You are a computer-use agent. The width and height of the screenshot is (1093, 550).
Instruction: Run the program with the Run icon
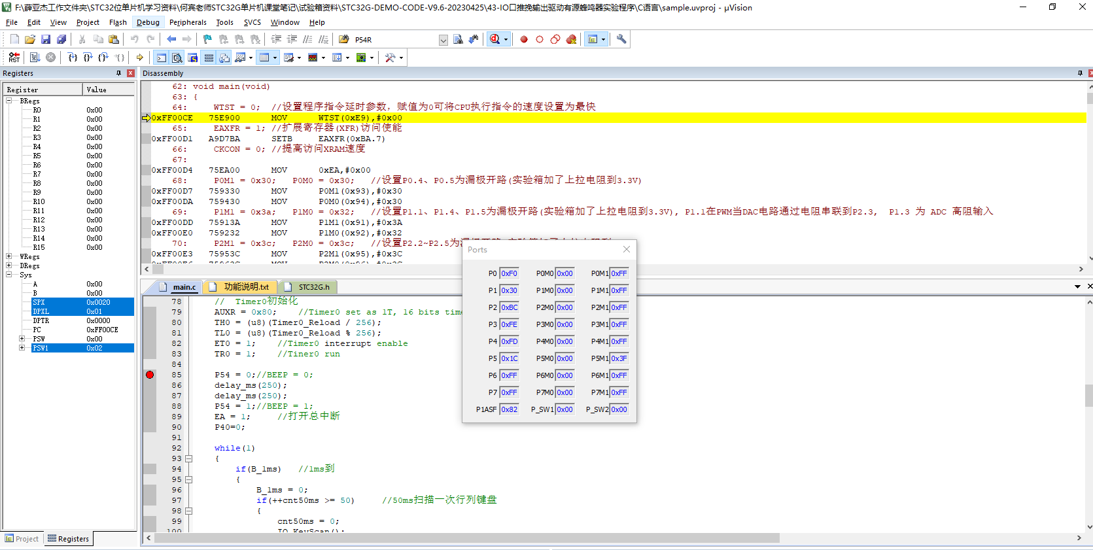coord(35,58)
